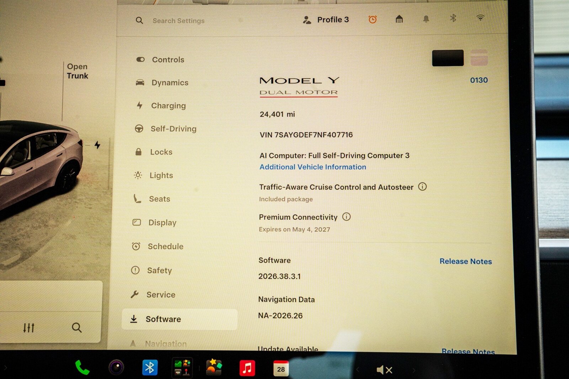Open Release Notes for Software 2026.38.3.1

pyautogui.click(x=466, y=261)
